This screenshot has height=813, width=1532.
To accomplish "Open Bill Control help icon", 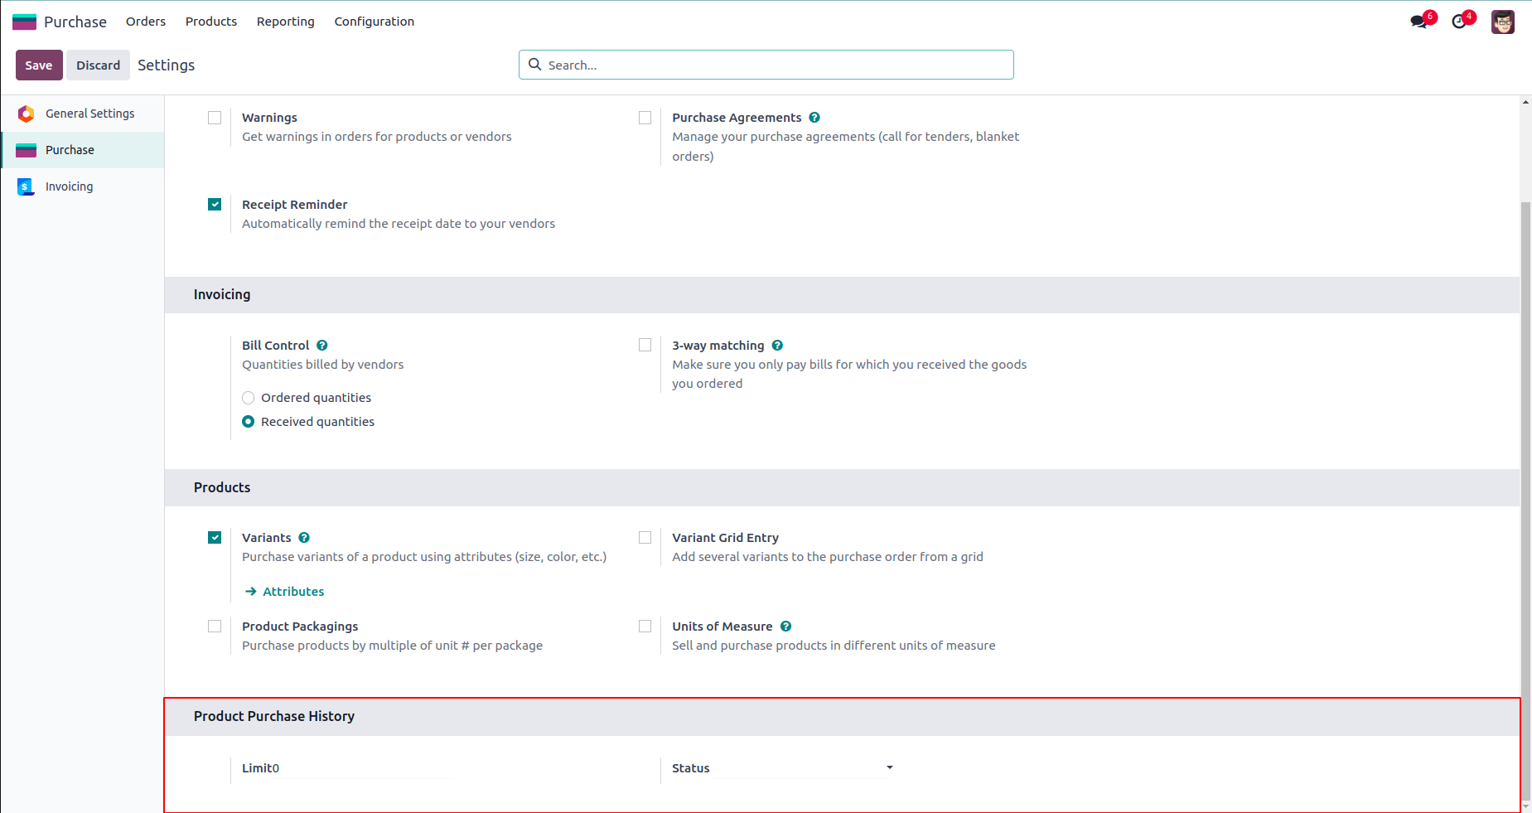I will click(x=322, y=346).
